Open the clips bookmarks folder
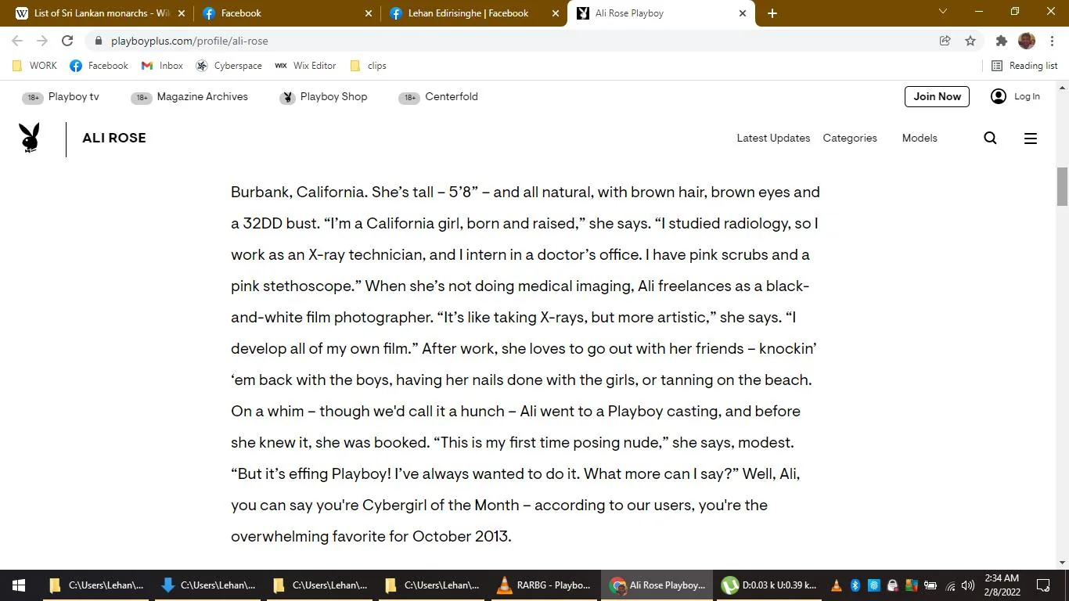1069x601 pixels. point(368,66)
